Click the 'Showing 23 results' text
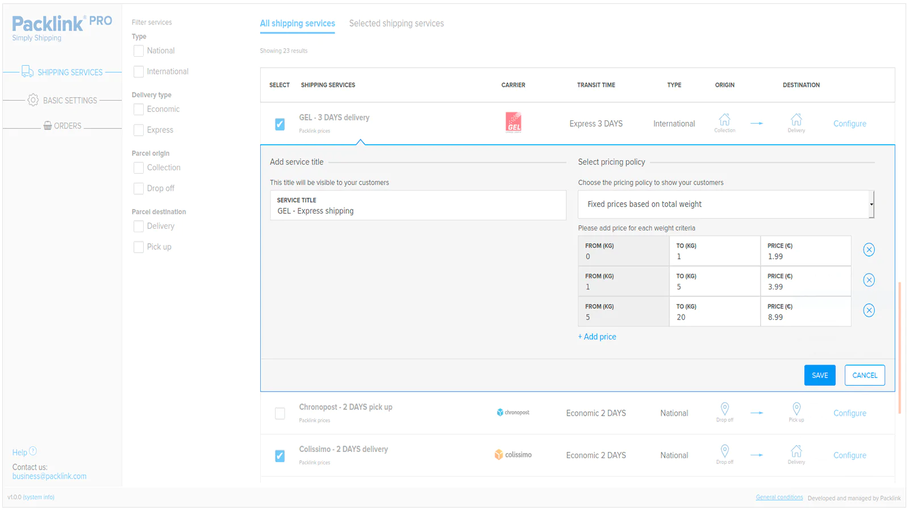The height and width of the screenshot is (511, 909). click(283, 51)
